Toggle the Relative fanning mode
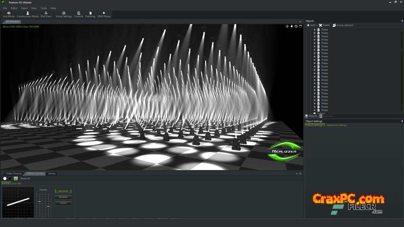The width and height of the screenshot is (404, 227). coord(63,197)
